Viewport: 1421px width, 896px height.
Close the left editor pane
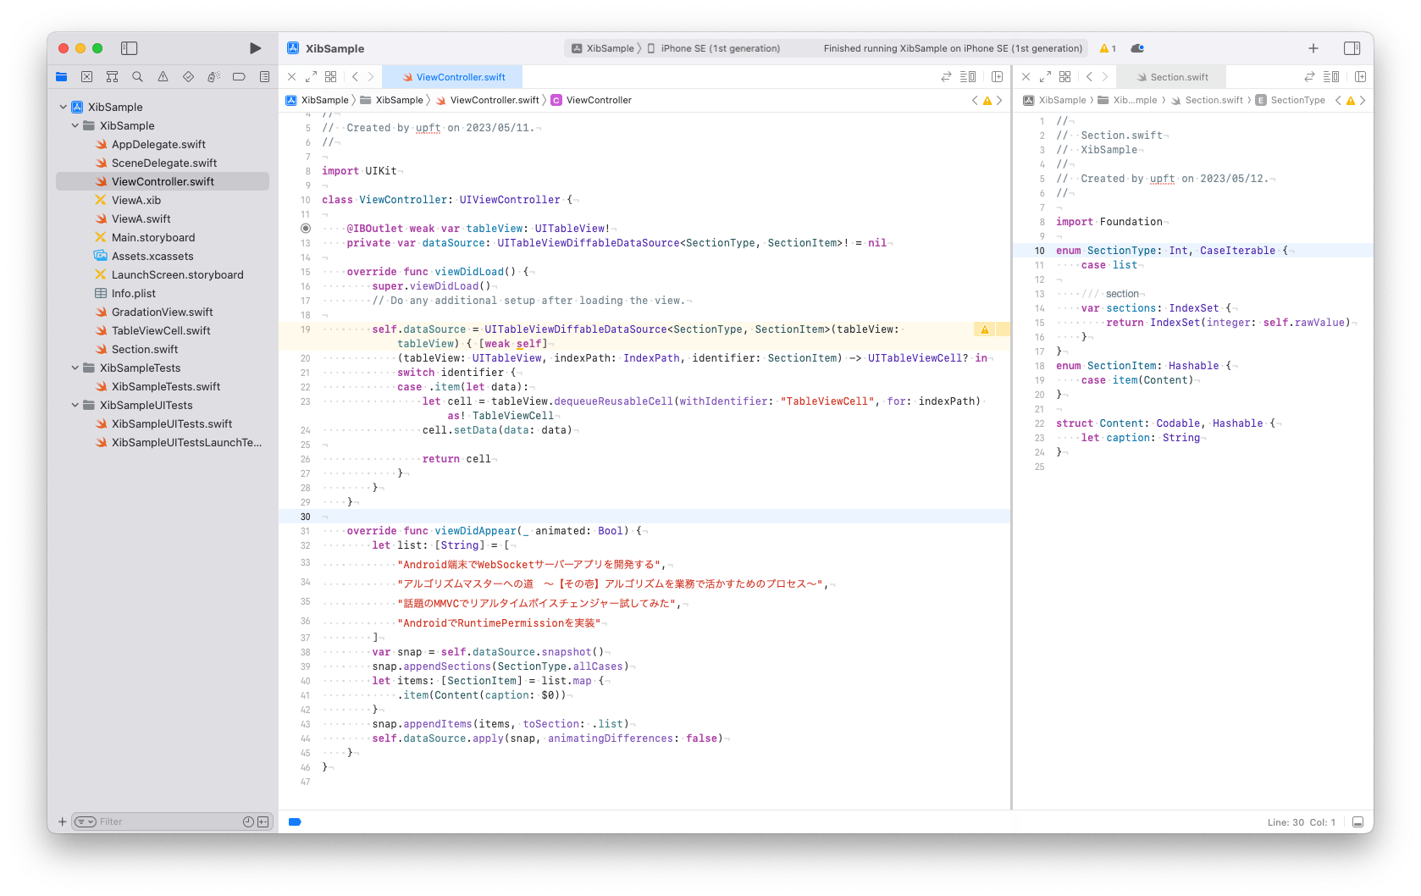click(x=292, y=77)
